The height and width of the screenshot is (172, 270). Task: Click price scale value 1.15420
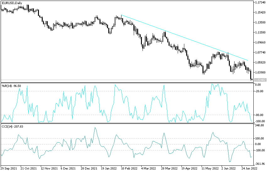[x=260, y=13]
